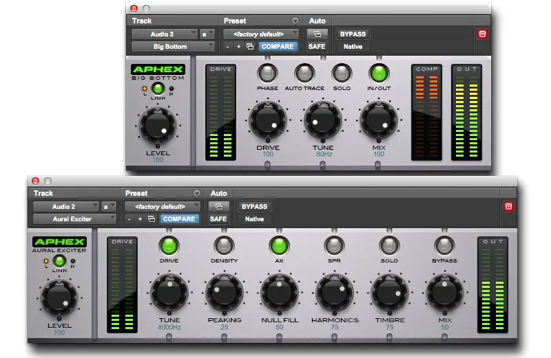This screenshot has height=358, width=551.
Task: Open factory default preset list in Aural Exciter
Action: [x=163, y=207]
